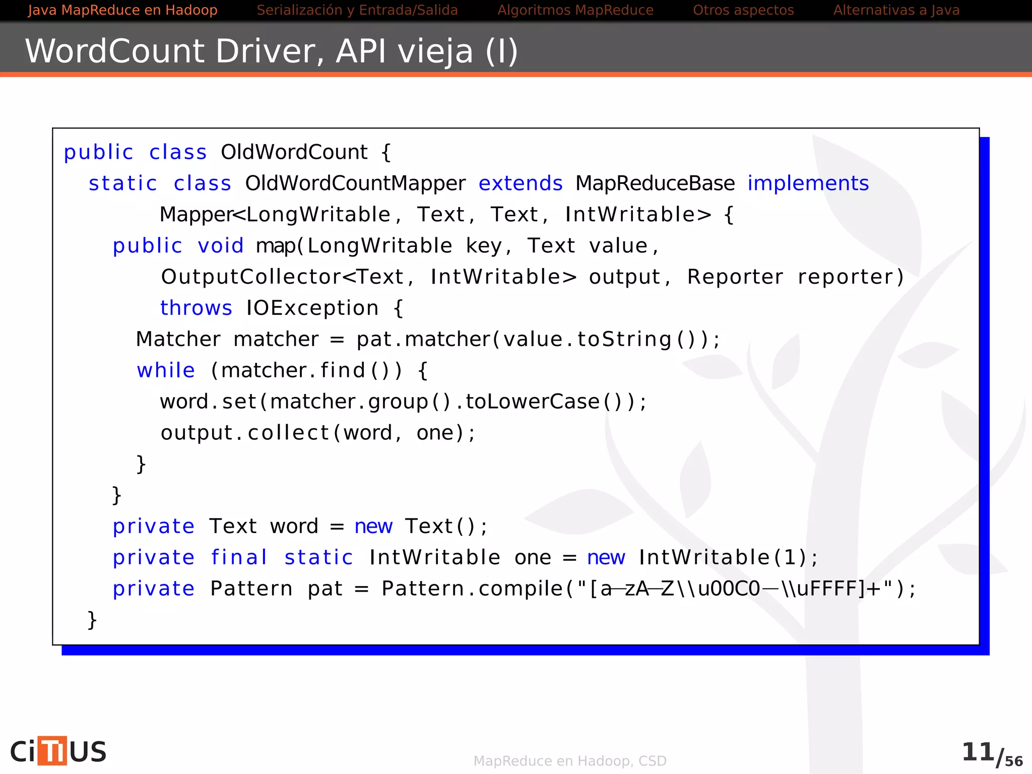The height and width of the screenshot is (774, 1032).
Task: Select 'Alternativas a Java' in header
Action: pyautogui.click(x=896, y=10)
